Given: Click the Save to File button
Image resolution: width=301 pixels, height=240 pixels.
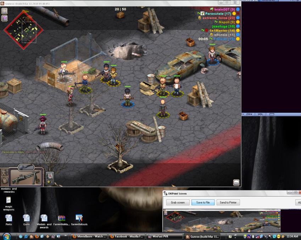Looking at the screenshot, I should pos(203,203).
